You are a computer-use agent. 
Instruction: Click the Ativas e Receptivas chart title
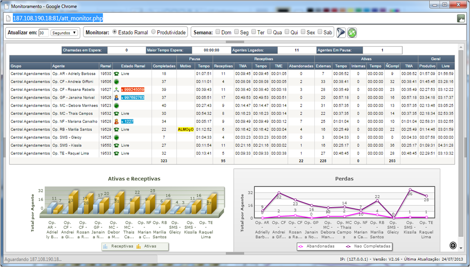(x=134, y=179)
